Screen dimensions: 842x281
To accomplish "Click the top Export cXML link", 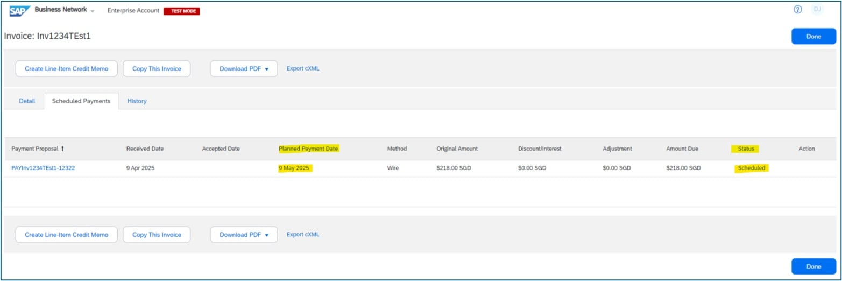I will pos(302,68).
